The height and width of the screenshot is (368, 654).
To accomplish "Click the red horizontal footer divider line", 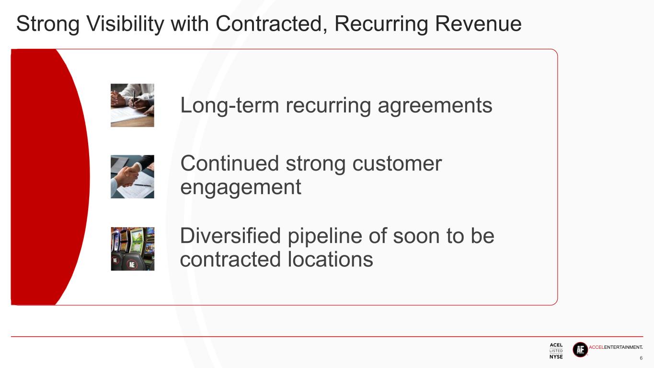I will [326, 337].
